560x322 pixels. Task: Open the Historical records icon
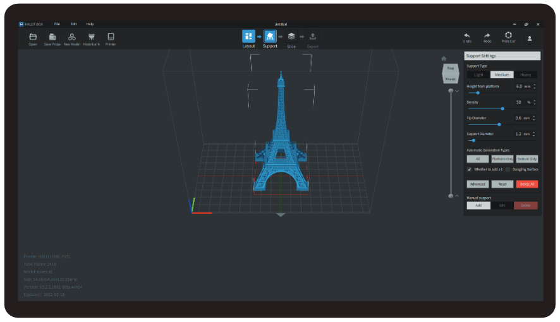click(92, 37)
